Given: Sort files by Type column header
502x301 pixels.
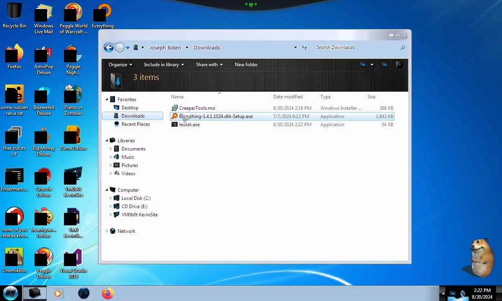Looking at the screenshot, I should [326, 97].
